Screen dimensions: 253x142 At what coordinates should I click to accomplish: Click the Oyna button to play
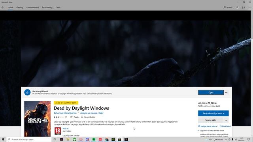pos(211,93)
